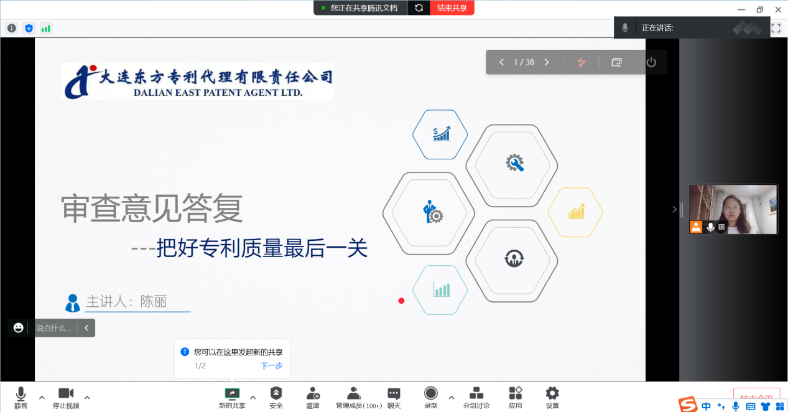Click 下一步 in the tooltip

coord(271,366)
